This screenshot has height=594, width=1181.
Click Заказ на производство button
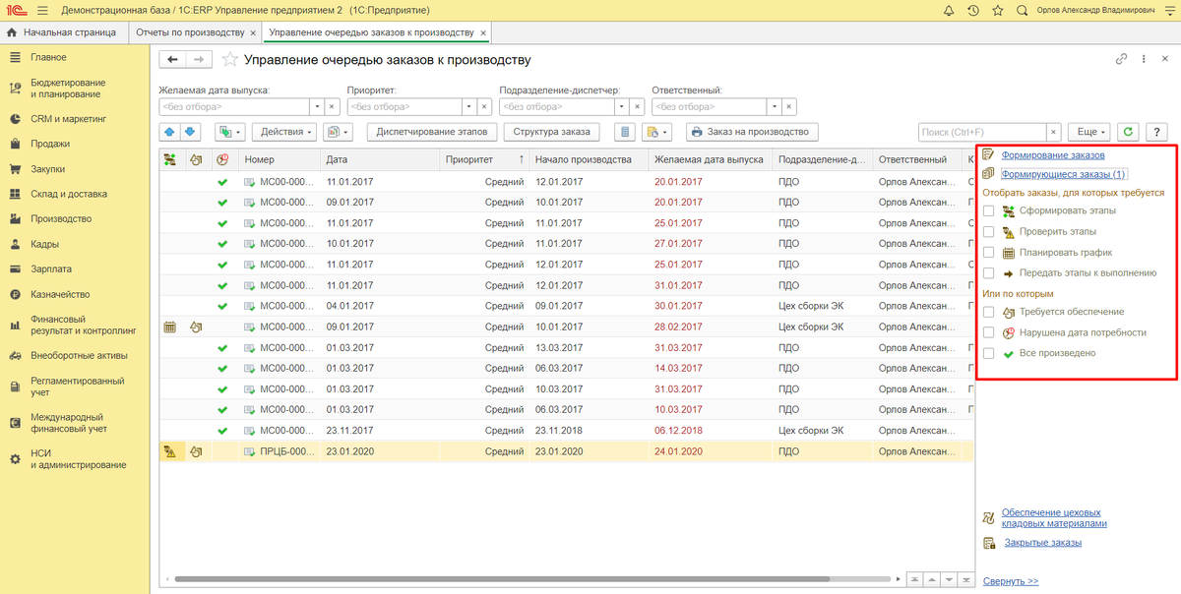[x=752, y=132]
